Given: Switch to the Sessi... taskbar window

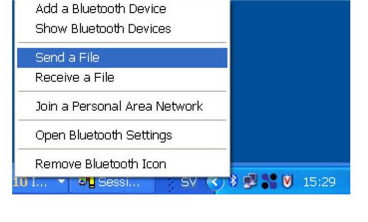Looking at the screenshot, I should pos(112,183).
